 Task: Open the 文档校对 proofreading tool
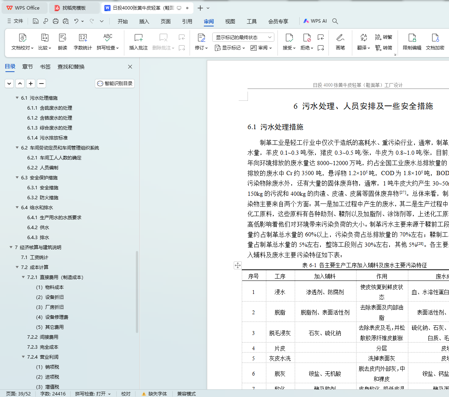(x=22, y=42)
